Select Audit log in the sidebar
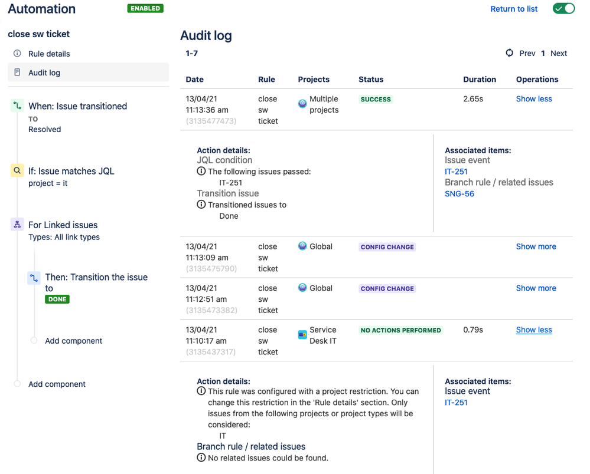590x474 pixels. pyautogui.click(x=44, y=73)
